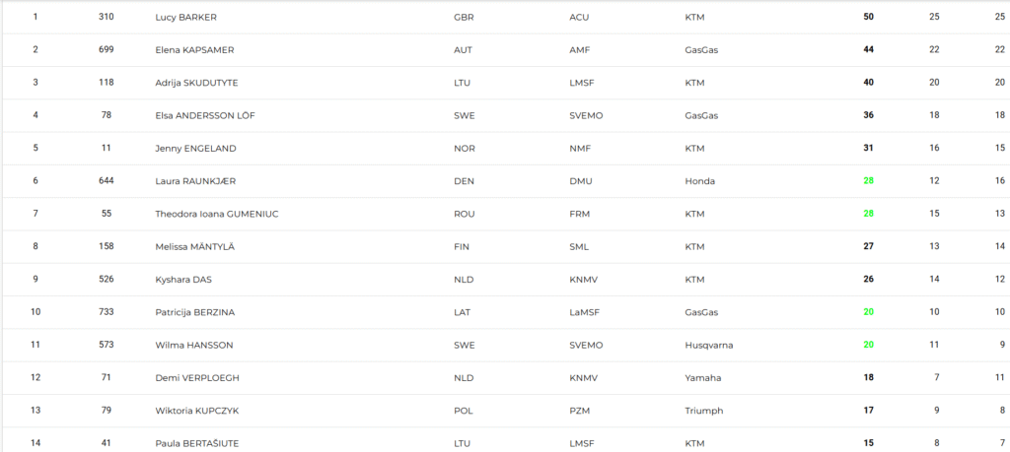Click the Honda bike cell

click(699, 181)
